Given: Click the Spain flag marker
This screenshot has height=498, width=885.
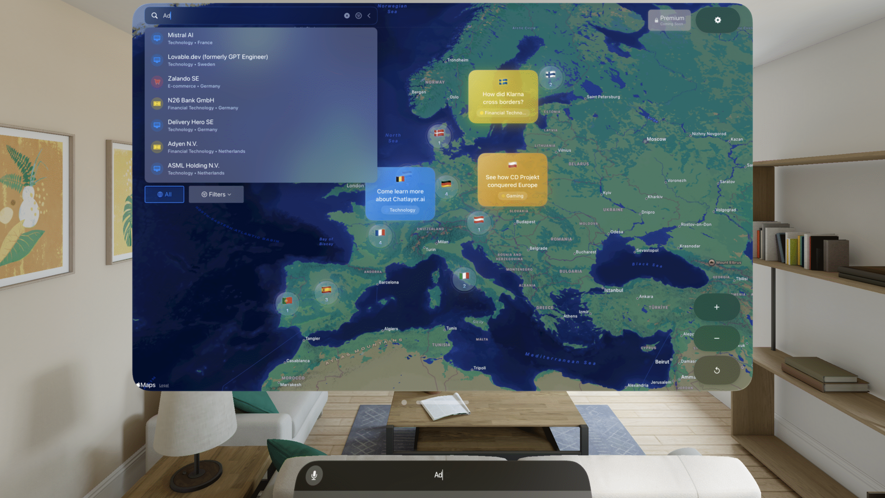Looking at the screenshot, I should [x=326, y=293].
